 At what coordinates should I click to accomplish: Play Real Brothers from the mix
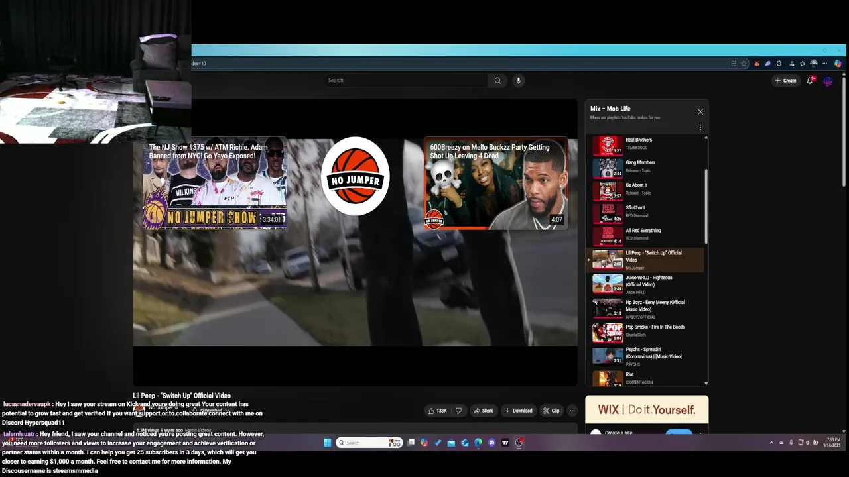646,146
